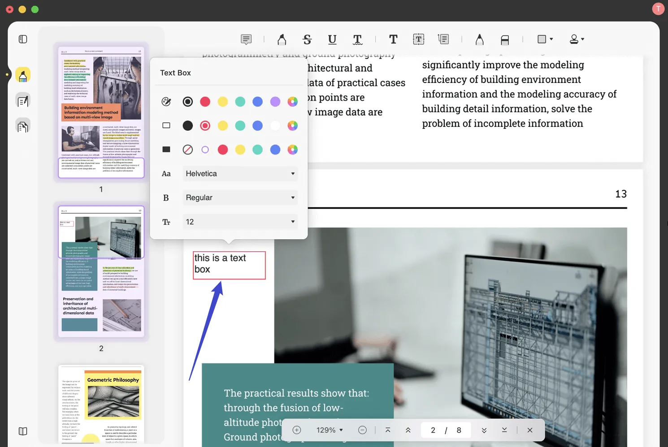Select the strikethrough text tool
The width and height of the screenshot is (668, 447).
click(x=307, y=39)
